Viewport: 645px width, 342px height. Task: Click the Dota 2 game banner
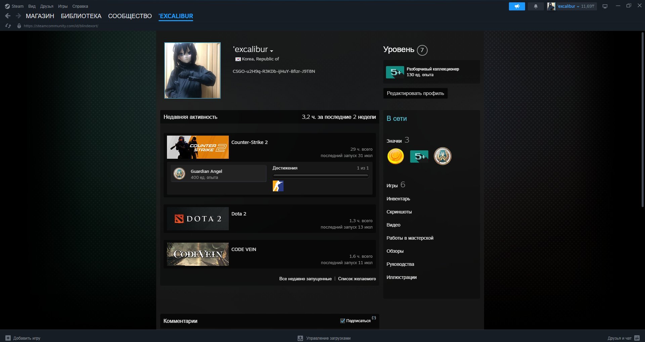tap(198, 218)
